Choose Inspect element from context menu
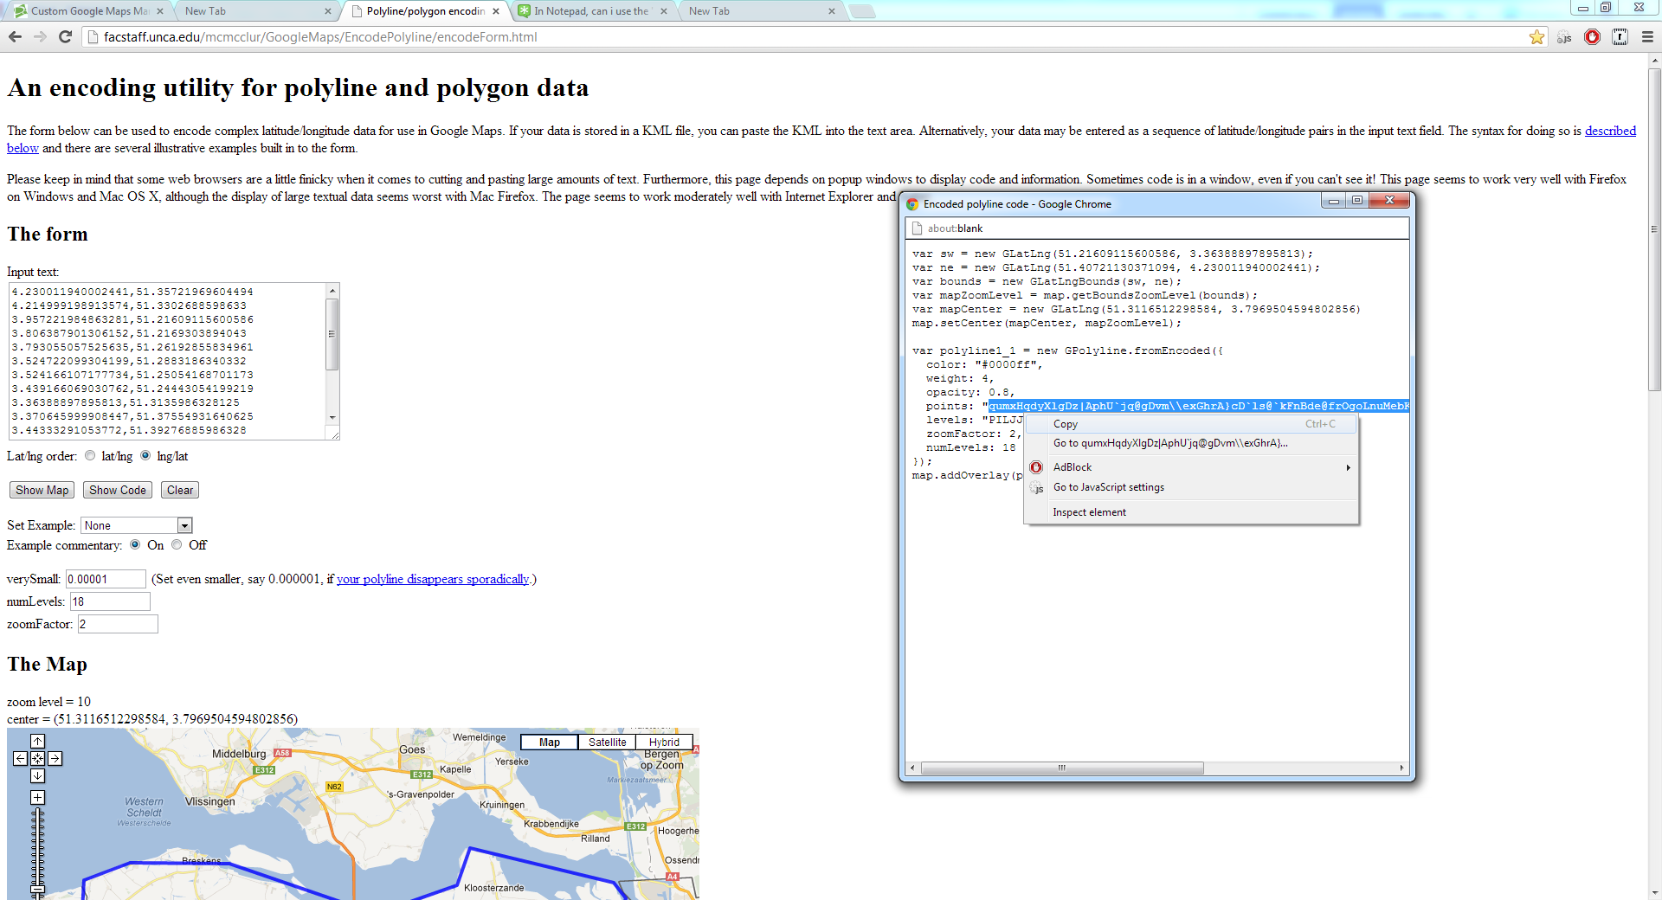 click(x=1191, y=512)
